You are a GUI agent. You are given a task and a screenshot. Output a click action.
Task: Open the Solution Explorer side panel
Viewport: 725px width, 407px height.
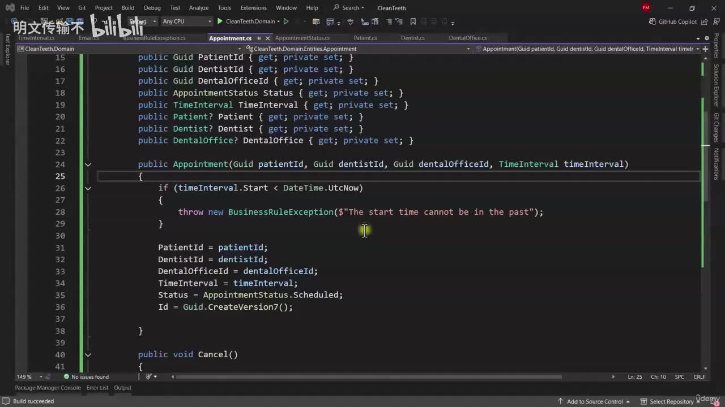(x=716, y=85)
